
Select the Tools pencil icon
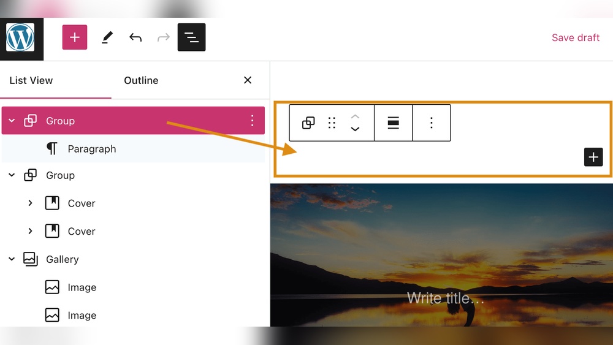[x=107, y=37]
